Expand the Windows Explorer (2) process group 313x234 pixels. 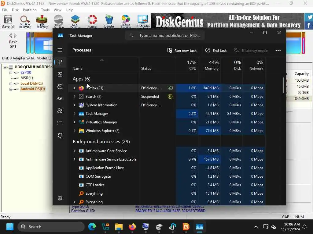(74, 131)
